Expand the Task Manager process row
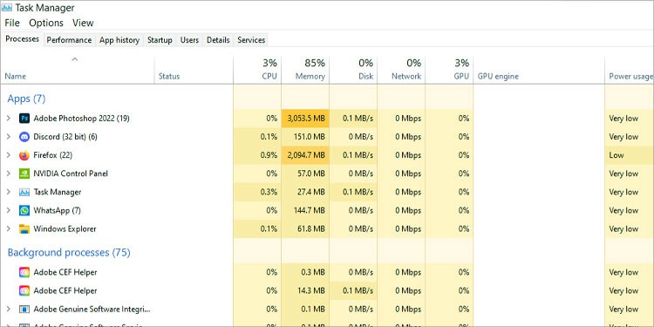Image resolution: width=654 pixels, height=327 pixels. coord(9,193)
